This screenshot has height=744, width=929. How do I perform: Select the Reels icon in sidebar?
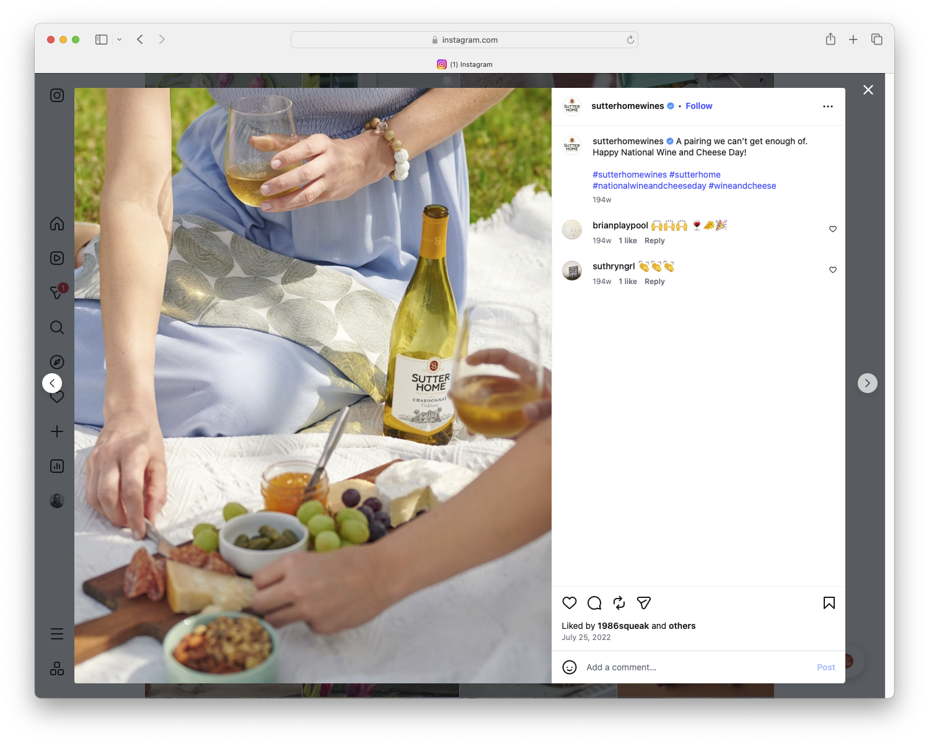56,258
